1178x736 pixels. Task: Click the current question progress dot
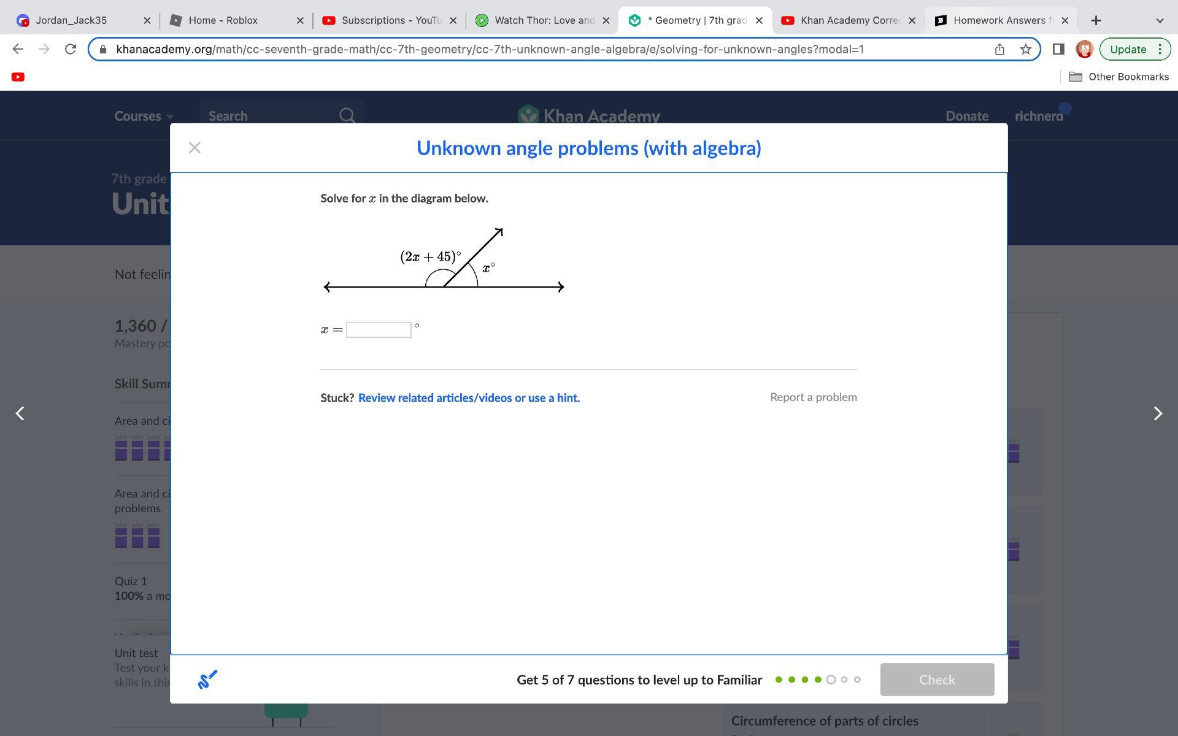click(831, 680)
